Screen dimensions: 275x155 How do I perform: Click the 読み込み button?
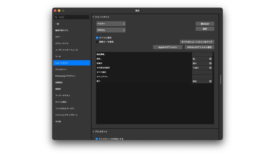click(x=205, y=23)
